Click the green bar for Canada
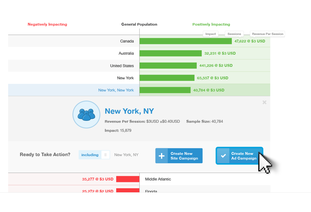 [186, 41]
